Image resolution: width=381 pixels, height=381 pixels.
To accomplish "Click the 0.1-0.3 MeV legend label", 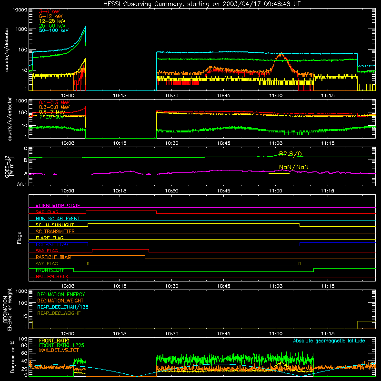I will (x=54, y=102).
